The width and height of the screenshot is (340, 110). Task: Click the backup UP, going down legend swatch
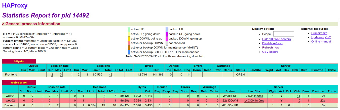coord(167,34)
